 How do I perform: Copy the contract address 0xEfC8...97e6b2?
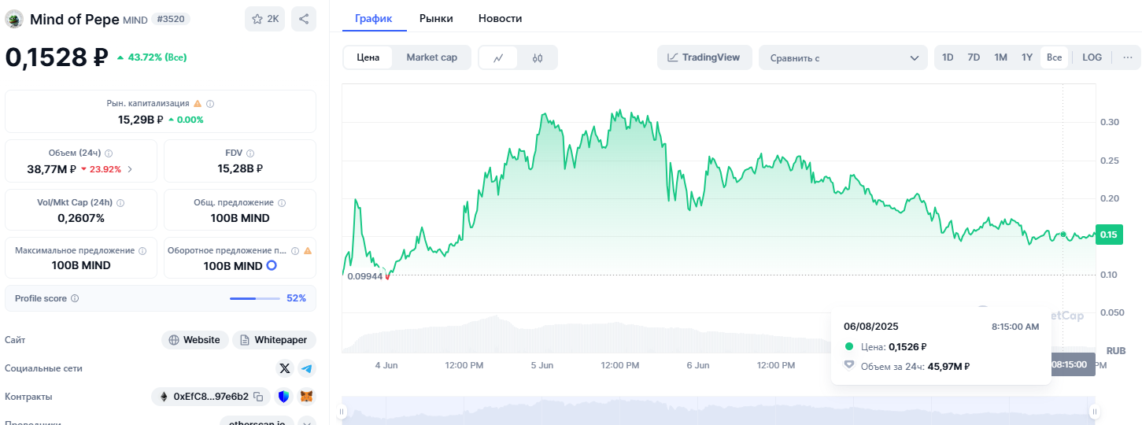tap(259, 397)
